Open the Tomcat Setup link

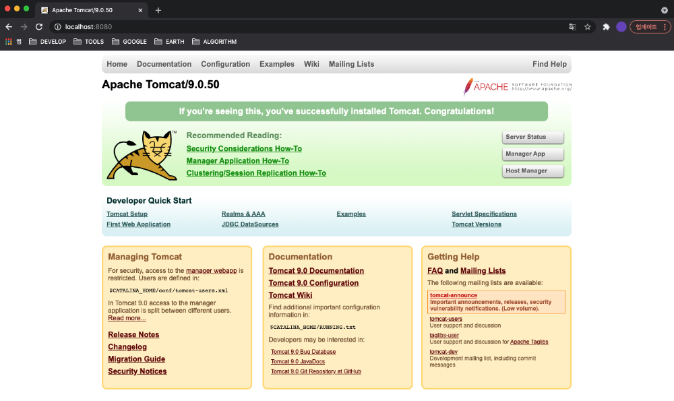click(127, 214)
